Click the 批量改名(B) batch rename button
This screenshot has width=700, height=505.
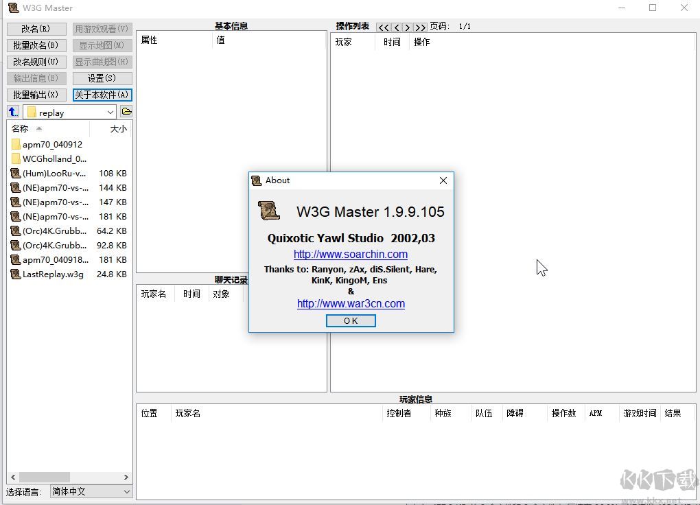point(36,45)
